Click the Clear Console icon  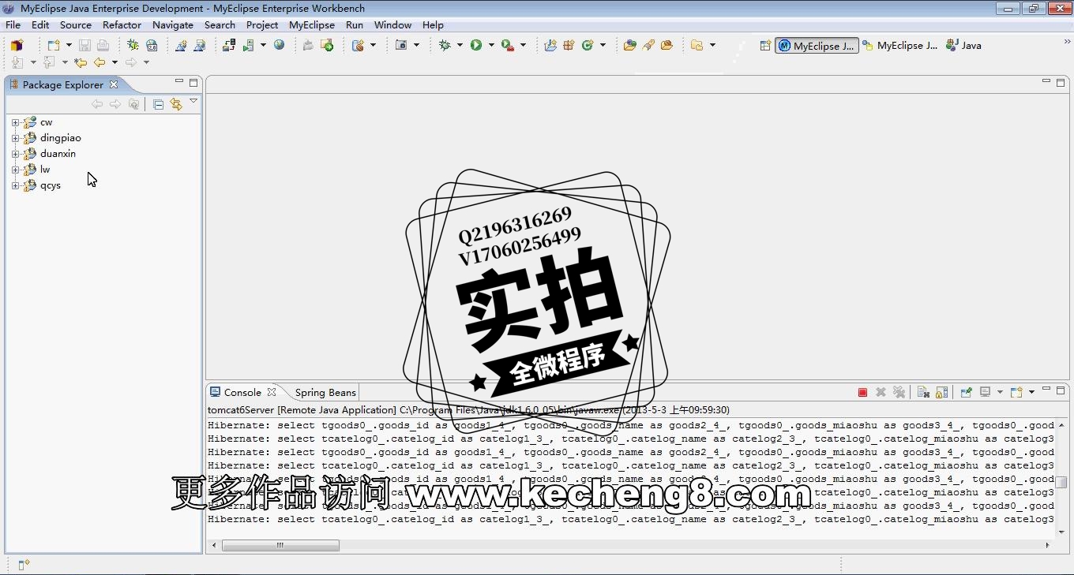click(924, 392)
